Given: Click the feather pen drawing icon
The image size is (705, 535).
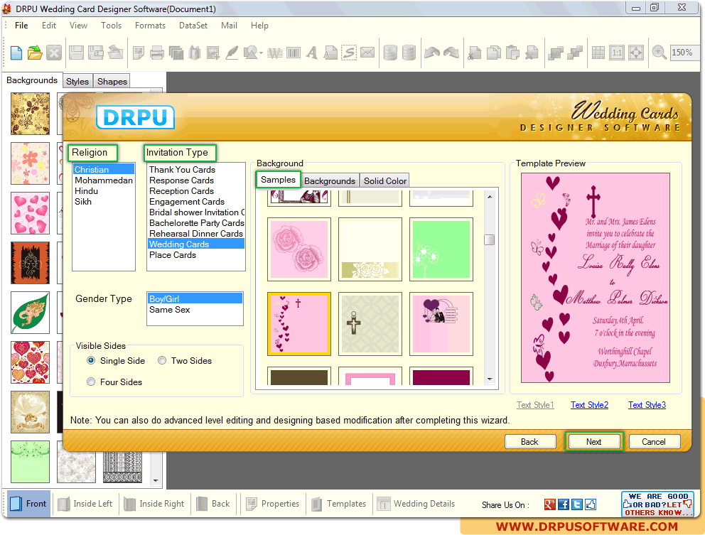Looking at the screenshot, I should (232, 53).
